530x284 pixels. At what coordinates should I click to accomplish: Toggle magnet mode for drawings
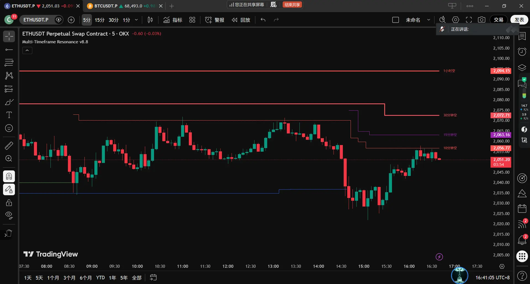9,176
